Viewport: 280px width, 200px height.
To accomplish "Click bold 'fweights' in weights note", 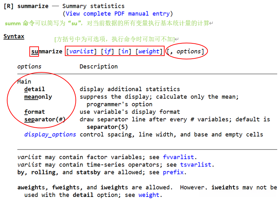I will click(66, 187).
